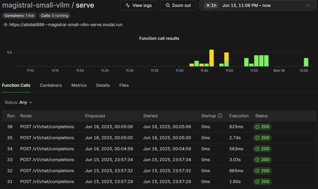Click the tallest yellow bar in the chart
Viewport: 318px width, 189px height.
(x=211, y=58)
